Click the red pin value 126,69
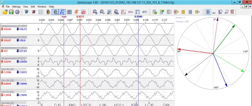252x106 pixels. click(7, 29)
